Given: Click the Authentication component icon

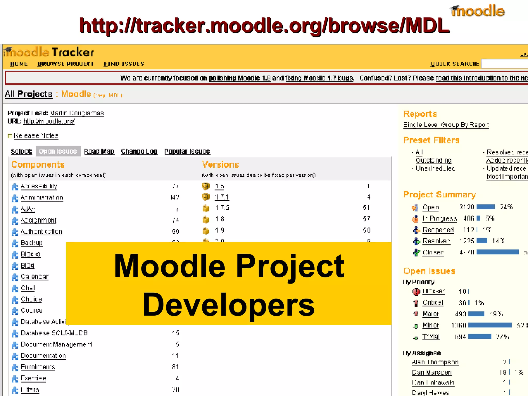Looking at the screenshot, I should (15, 232).
